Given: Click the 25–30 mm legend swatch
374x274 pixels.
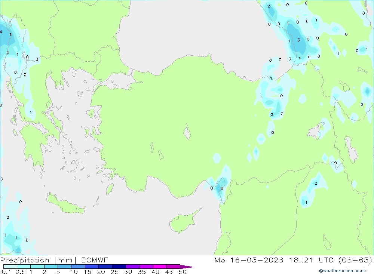Looking at the screenshot, I should (119, 267).
